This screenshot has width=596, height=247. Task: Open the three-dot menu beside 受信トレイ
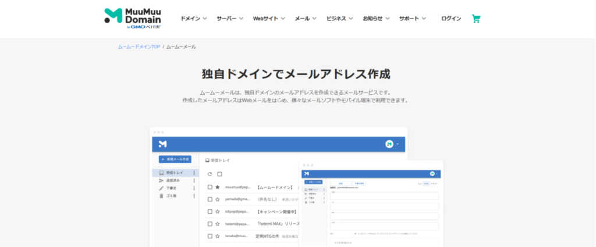(194, 173)
